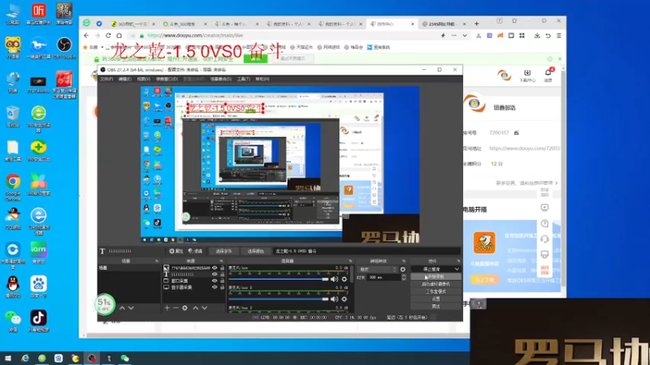The width and height of the screenshot is (650, 365).
Task: Open source properties gear below sources list
Action: (x=185, y=308)
